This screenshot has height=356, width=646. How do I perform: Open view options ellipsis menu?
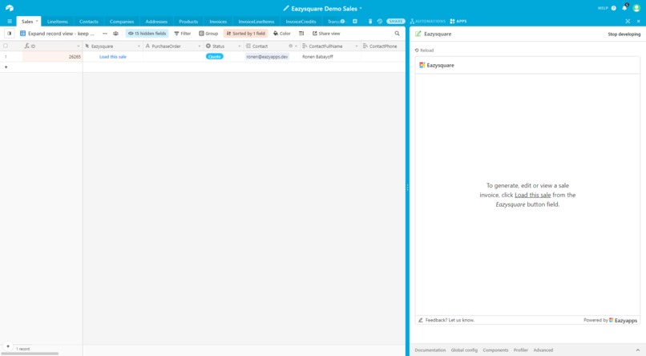(105, 34)
